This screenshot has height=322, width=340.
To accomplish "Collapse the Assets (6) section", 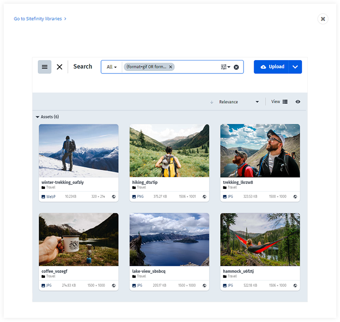I will pyautogui.click(x=38, y=117).
